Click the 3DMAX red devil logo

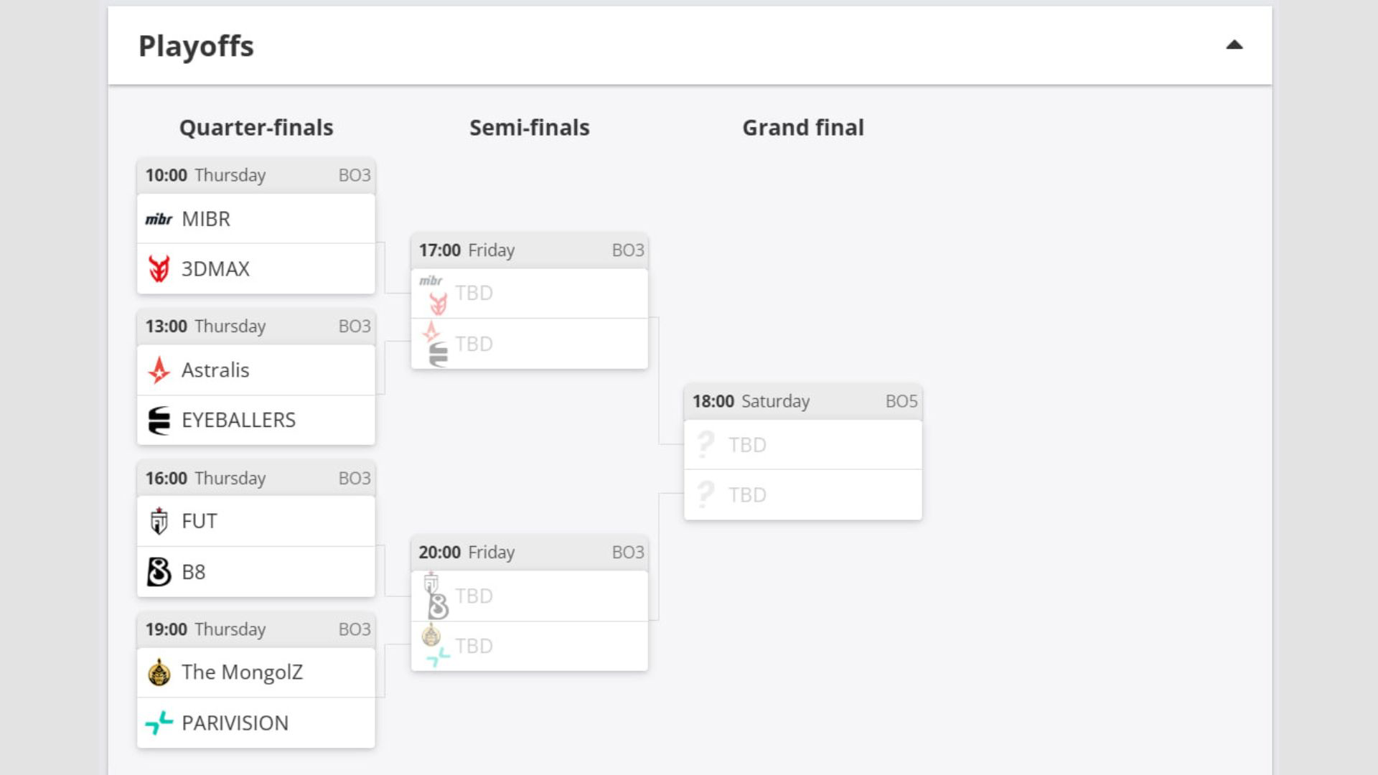point(159,269)
